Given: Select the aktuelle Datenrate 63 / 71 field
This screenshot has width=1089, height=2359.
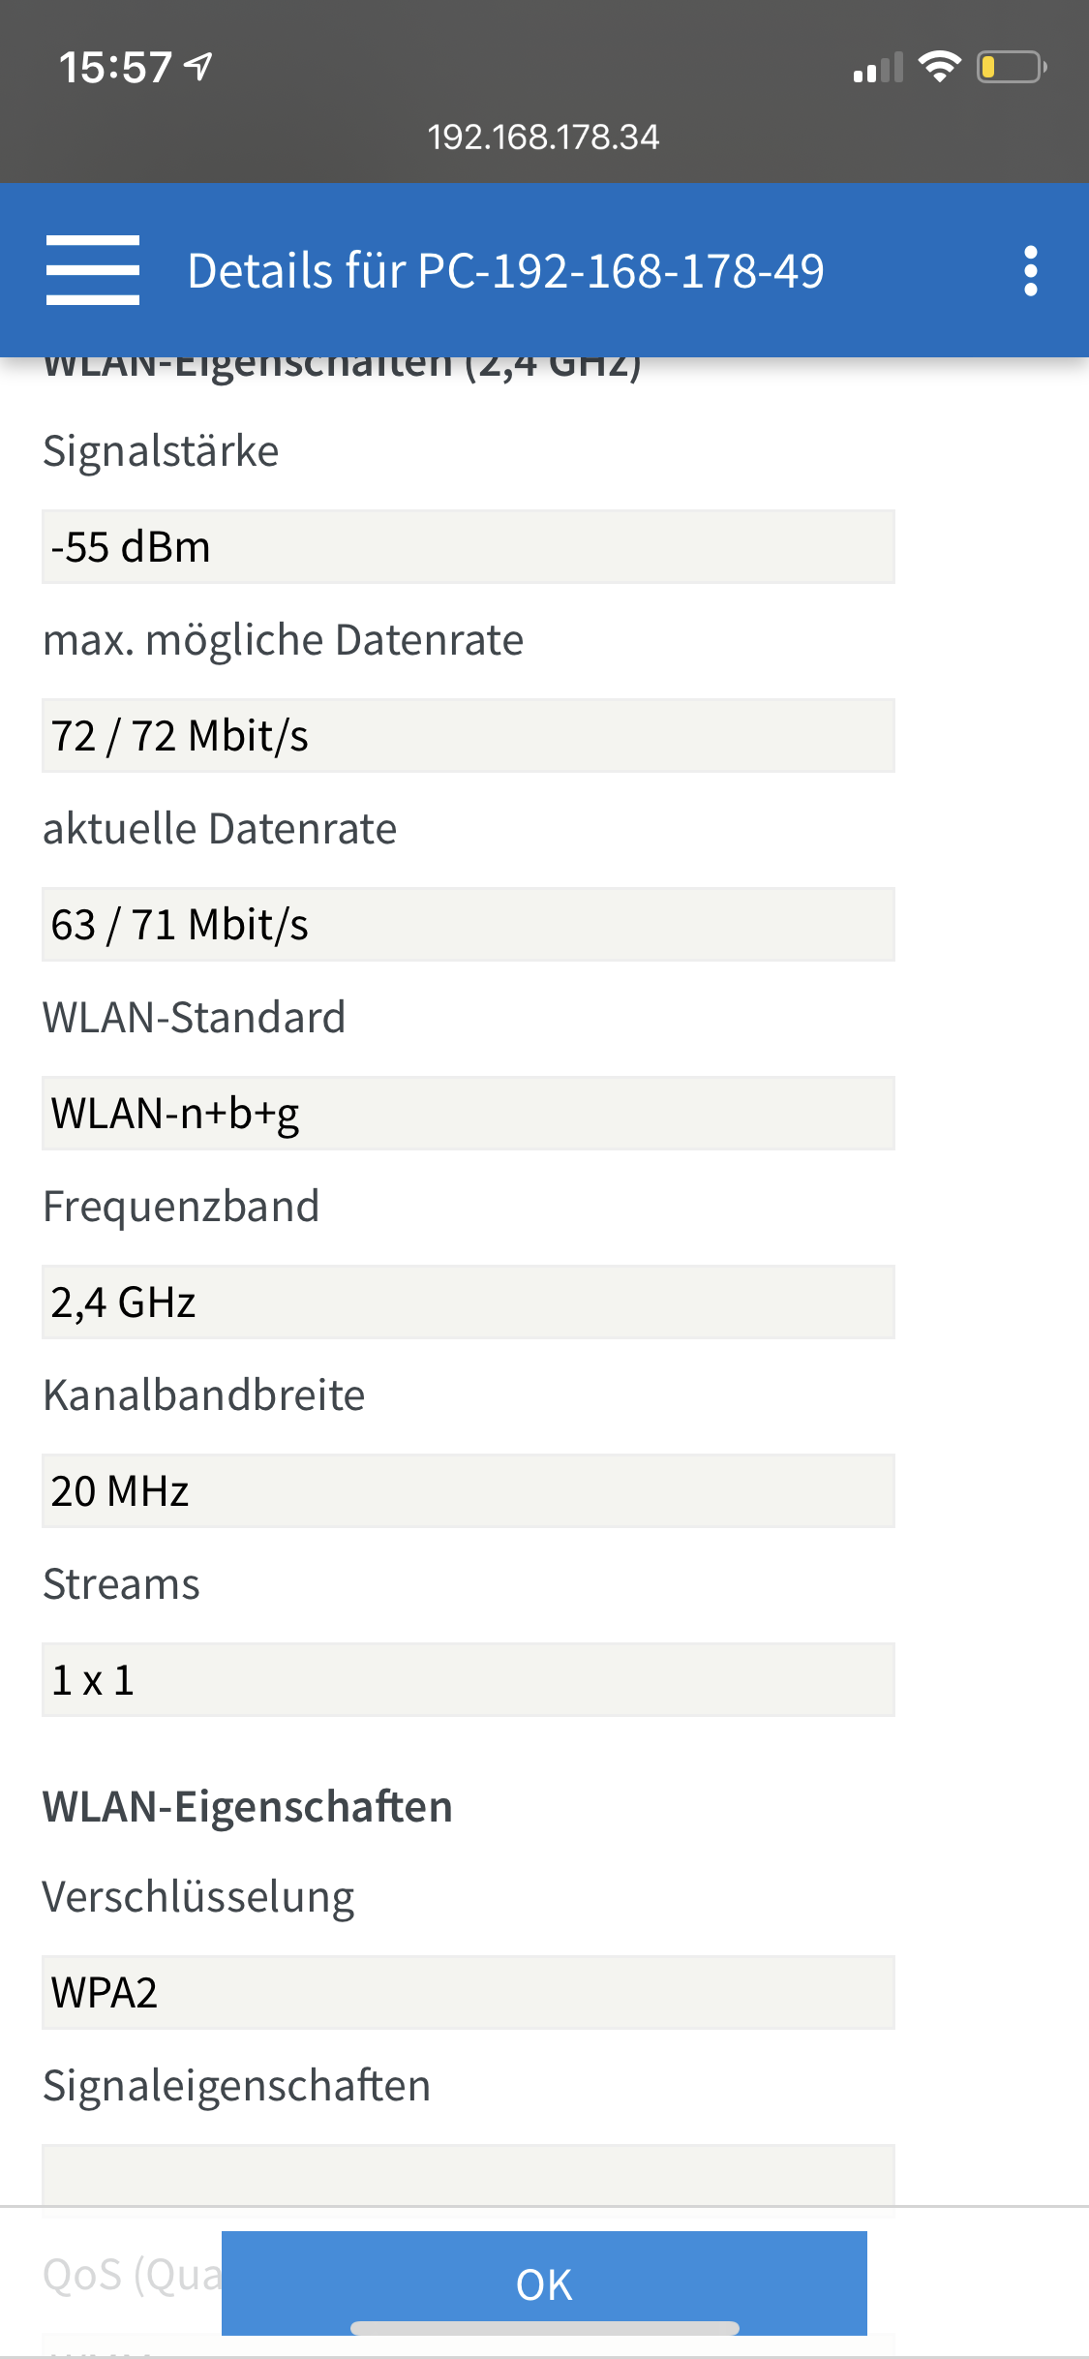Looking at the screenshot, I should (468, 925).
